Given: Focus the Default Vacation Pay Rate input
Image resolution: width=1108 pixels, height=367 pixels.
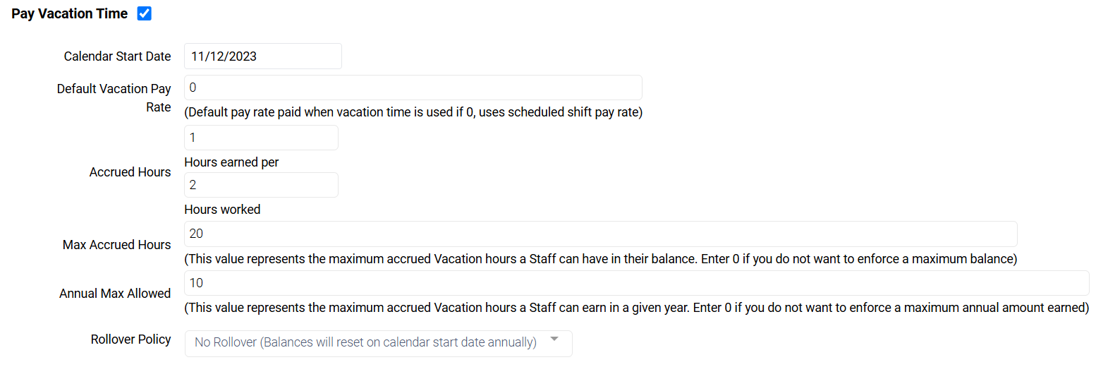Looking at the screenshot, I should tap(413, 88).
